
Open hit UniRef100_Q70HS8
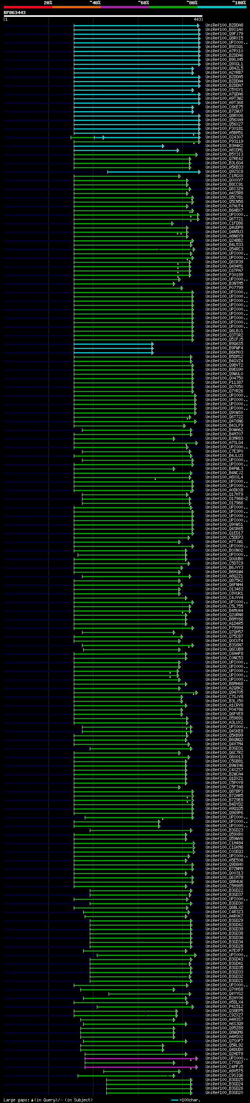tap(224, 989)
